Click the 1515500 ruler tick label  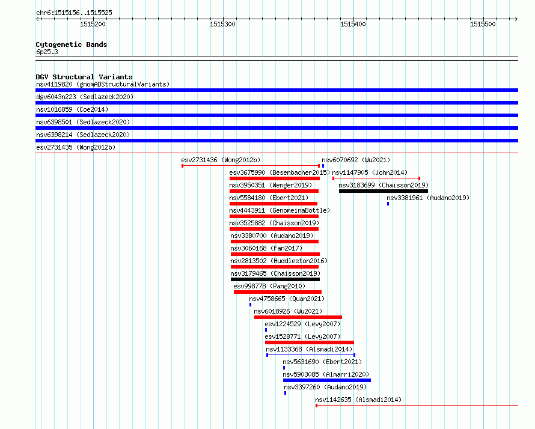(x=483, y=24)
